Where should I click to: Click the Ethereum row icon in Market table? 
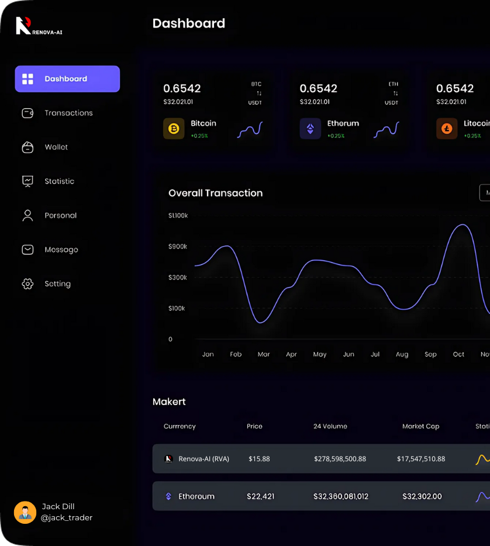click(169, 496)
